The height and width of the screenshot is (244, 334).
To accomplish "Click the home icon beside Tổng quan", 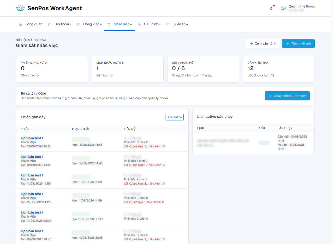I will pyautogui.click(x=20, y=24).
